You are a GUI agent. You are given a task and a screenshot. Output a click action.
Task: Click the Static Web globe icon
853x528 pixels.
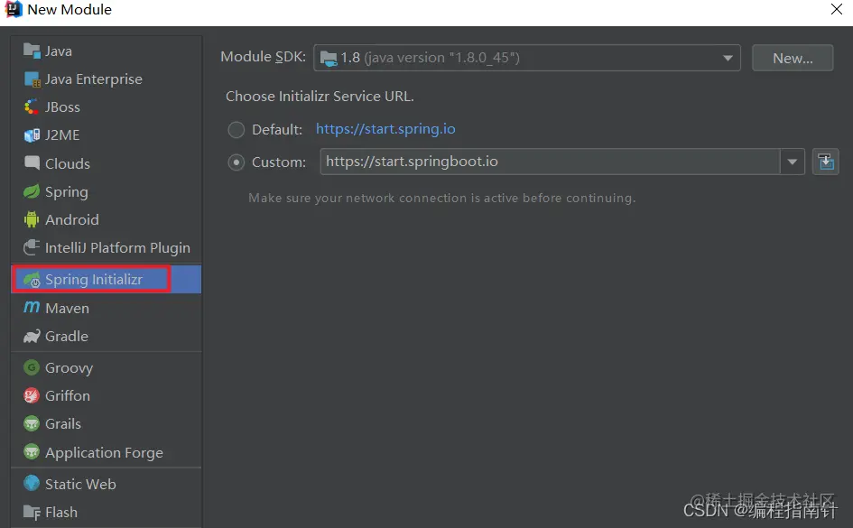32,483
